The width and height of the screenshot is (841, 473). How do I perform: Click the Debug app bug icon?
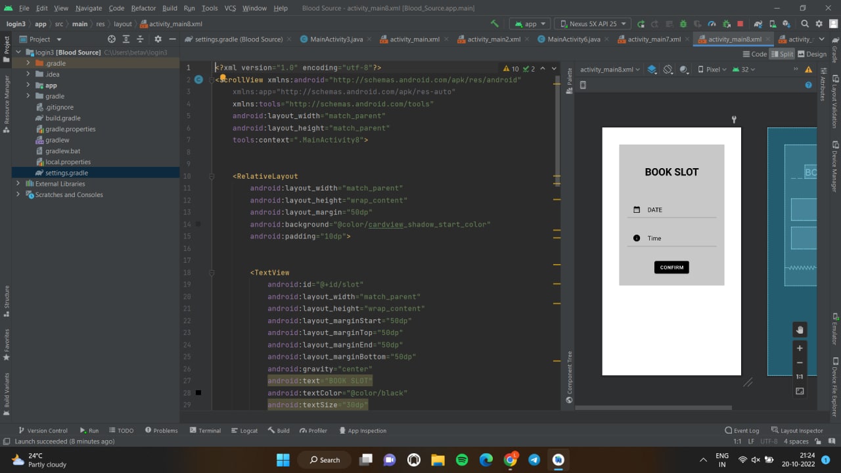[683, 24]
